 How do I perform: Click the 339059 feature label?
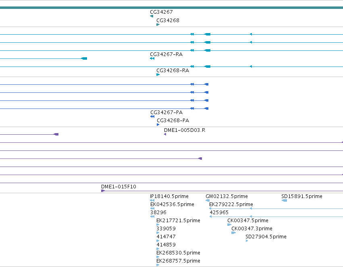click(x=166, y=229)
